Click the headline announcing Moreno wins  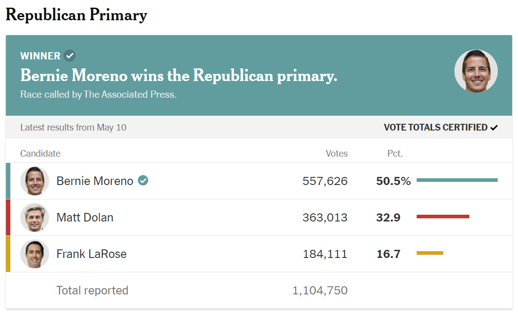tap(178, 76)
